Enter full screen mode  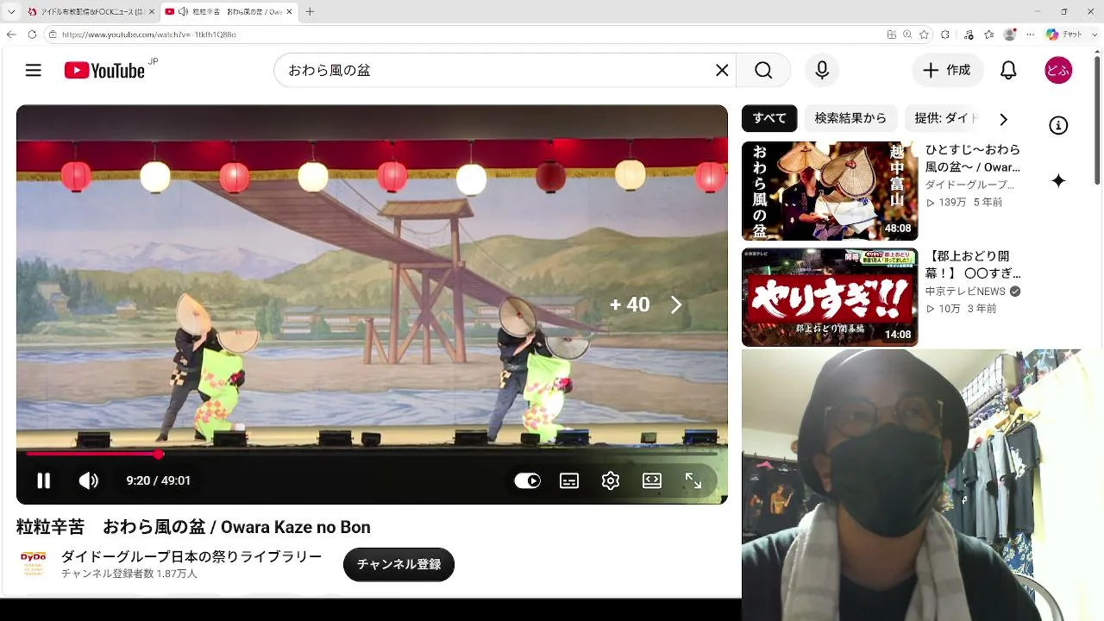click(x=693, y=481)
